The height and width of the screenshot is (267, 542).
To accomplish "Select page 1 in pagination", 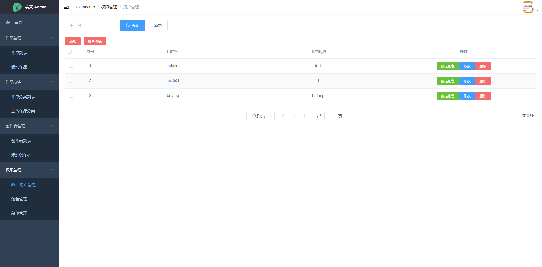I will 294,116.
